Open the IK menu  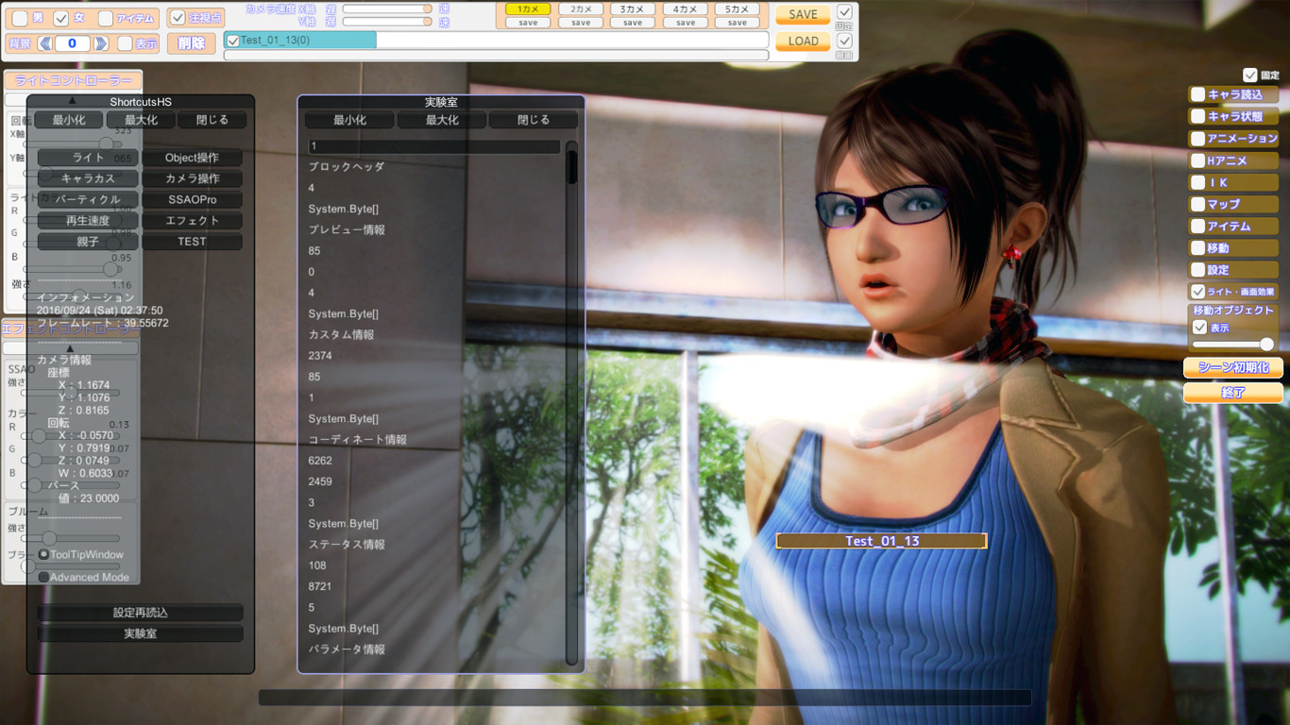pos(1233,182)
